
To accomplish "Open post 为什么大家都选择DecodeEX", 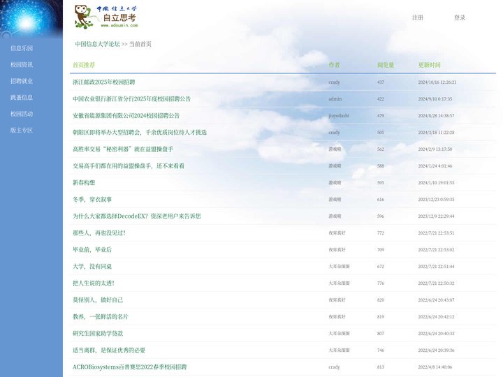I will [137, 216].
